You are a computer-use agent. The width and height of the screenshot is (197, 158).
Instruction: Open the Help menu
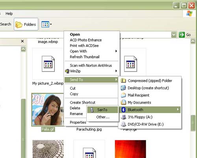point(9,13)
